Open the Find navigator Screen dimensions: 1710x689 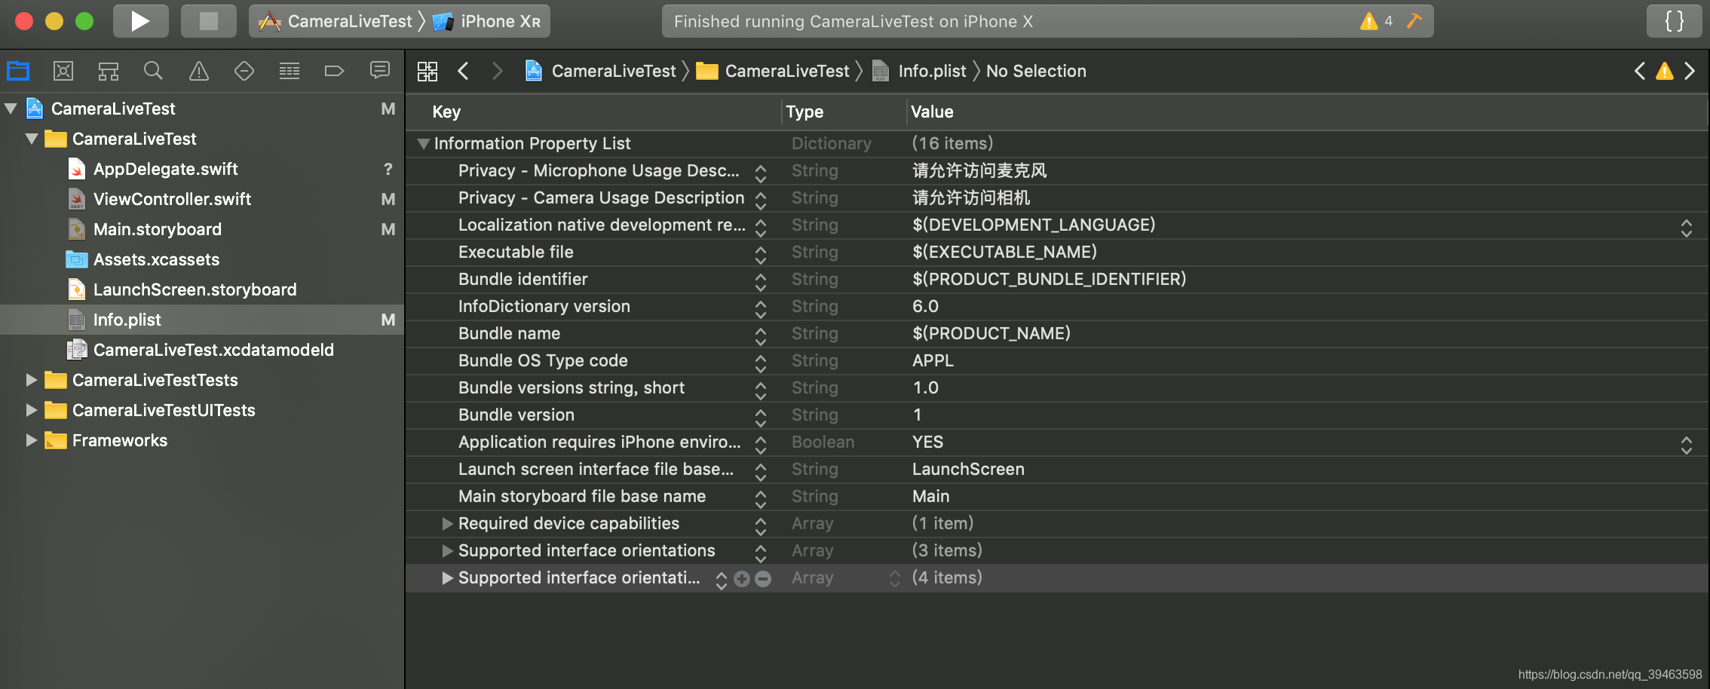[x=153, y=71]
